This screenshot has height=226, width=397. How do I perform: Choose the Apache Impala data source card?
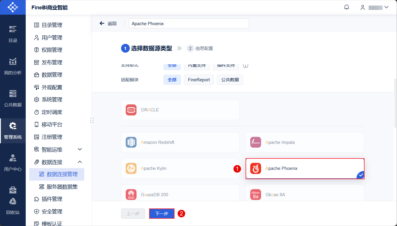[x=305, y=142]
